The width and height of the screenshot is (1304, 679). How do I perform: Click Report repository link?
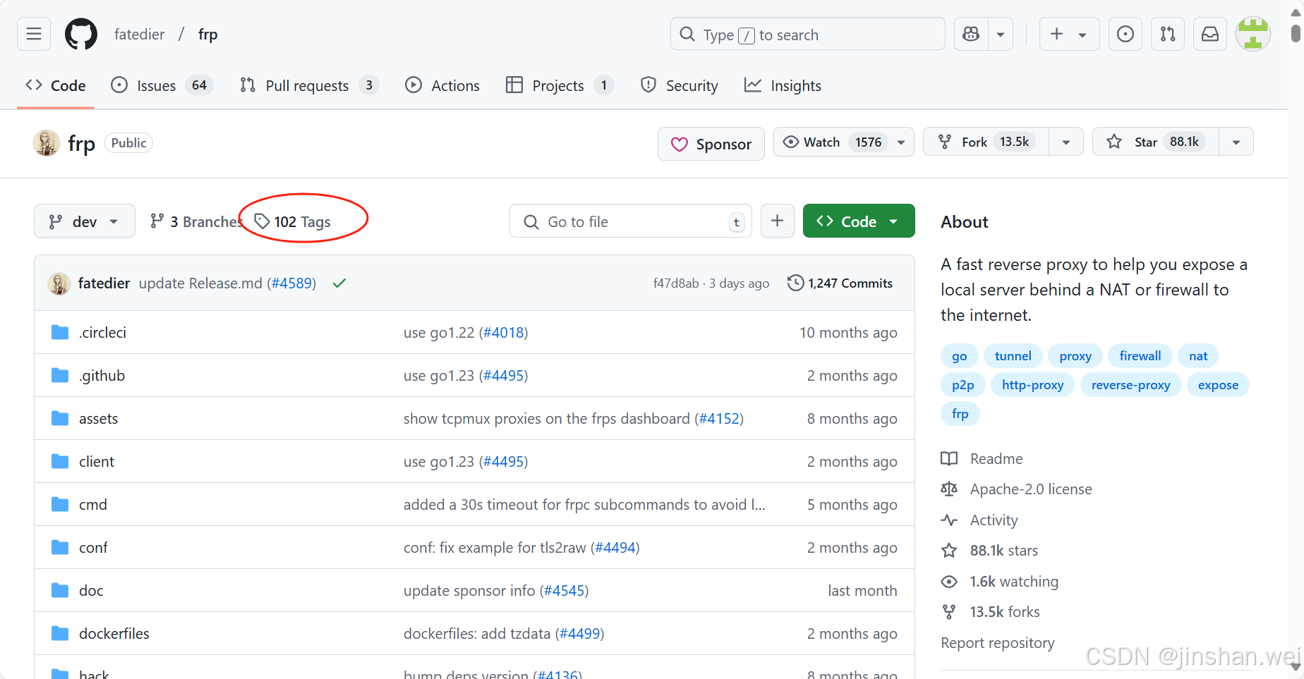point(998,642)
